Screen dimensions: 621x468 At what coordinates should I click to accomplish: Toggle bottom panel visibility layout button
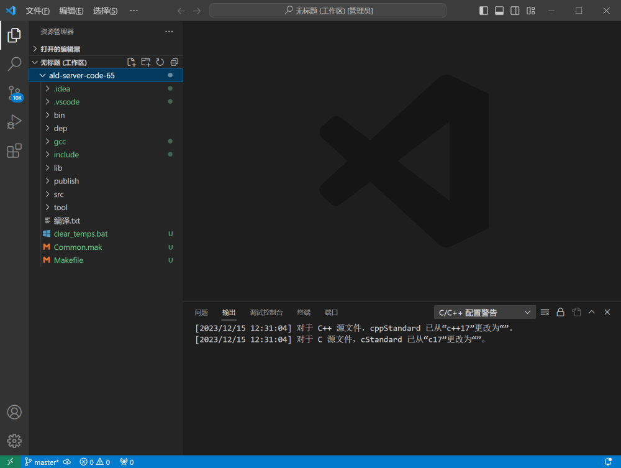(499, 11)
